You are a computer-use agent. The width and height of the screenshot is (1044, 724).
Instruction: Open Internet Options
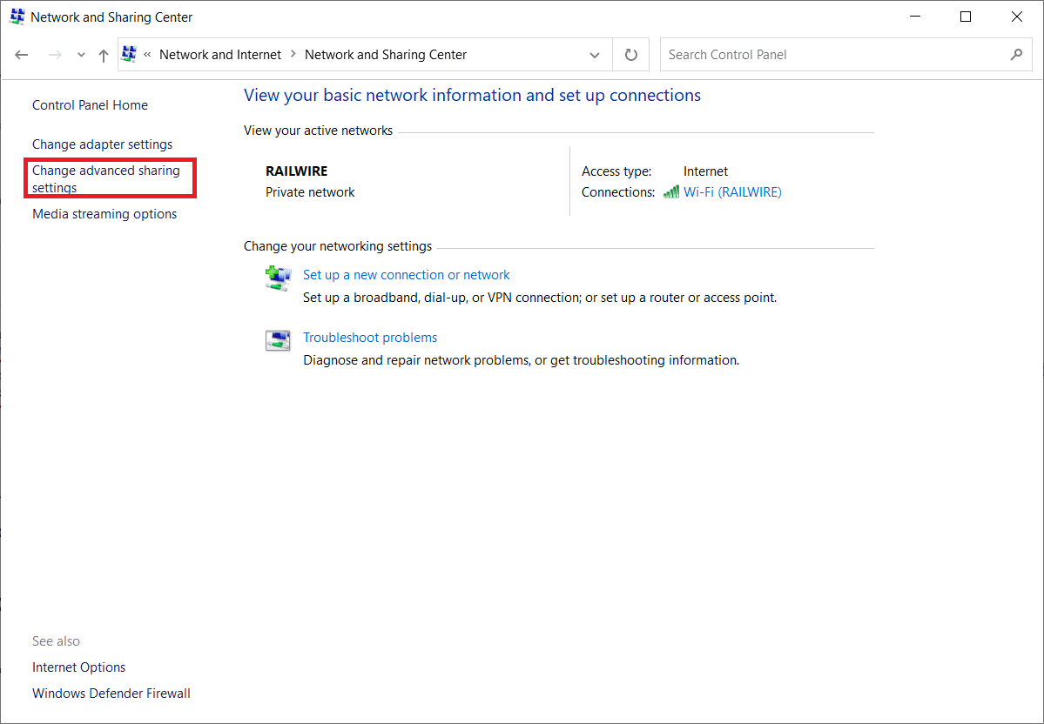[x=78, y=667]
